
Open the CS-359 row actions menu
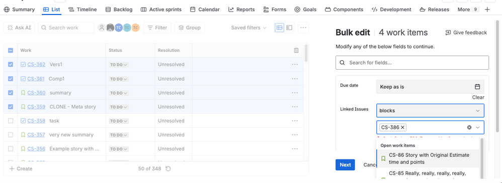tap(295, 107)
